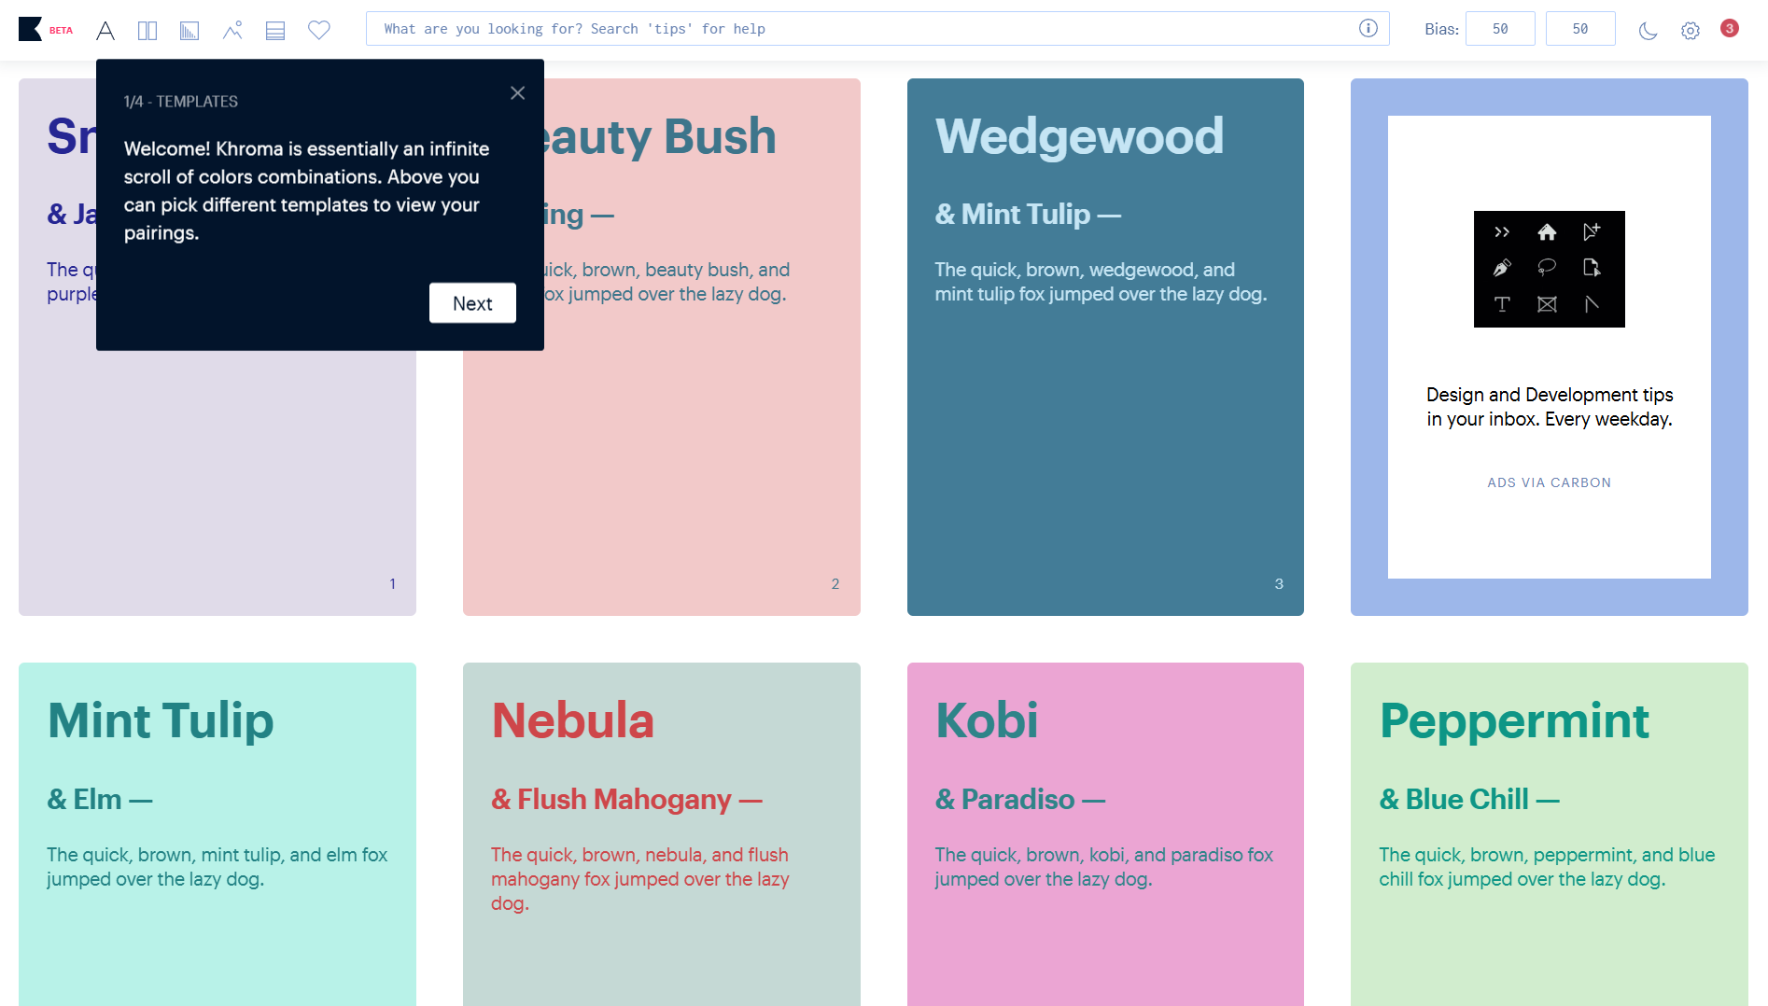Close the Templates tour popup
This screenshot has width=1768, height=1006.
pyautogui.click(x=518, y=92)
